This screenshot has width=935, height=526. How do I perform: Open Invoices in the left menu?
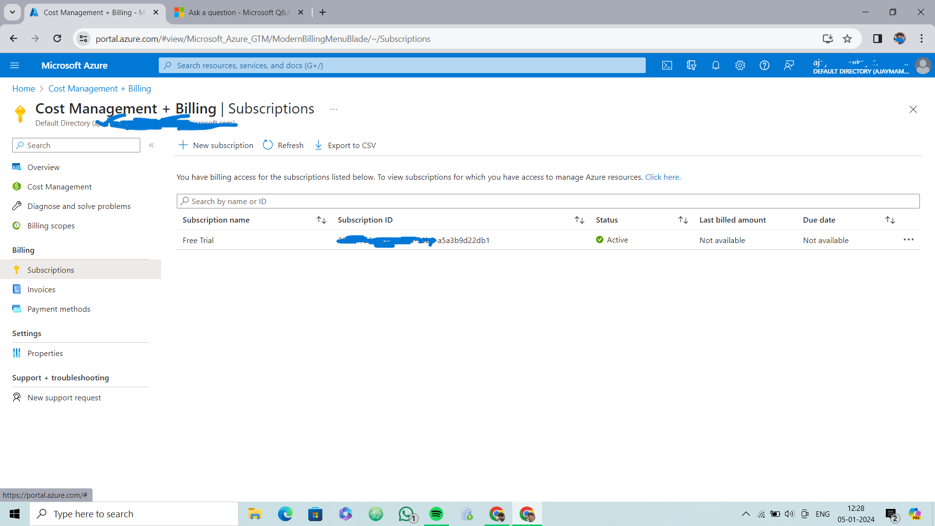[x=41, y=289]
